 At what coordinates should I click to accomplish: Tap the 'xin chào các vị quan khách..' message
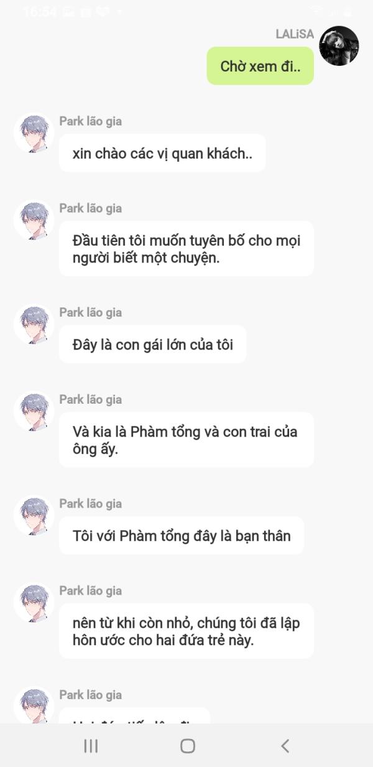[162, 153]
